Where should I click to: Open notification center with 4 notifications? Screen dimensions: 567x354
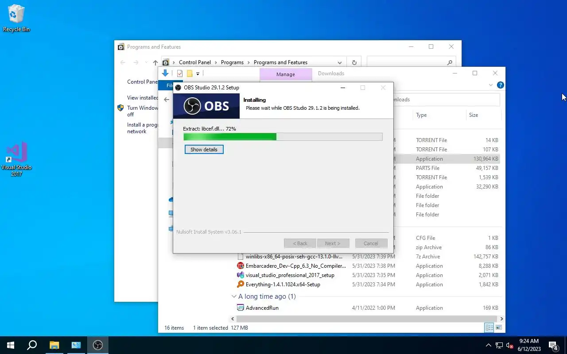coord(553,345)
